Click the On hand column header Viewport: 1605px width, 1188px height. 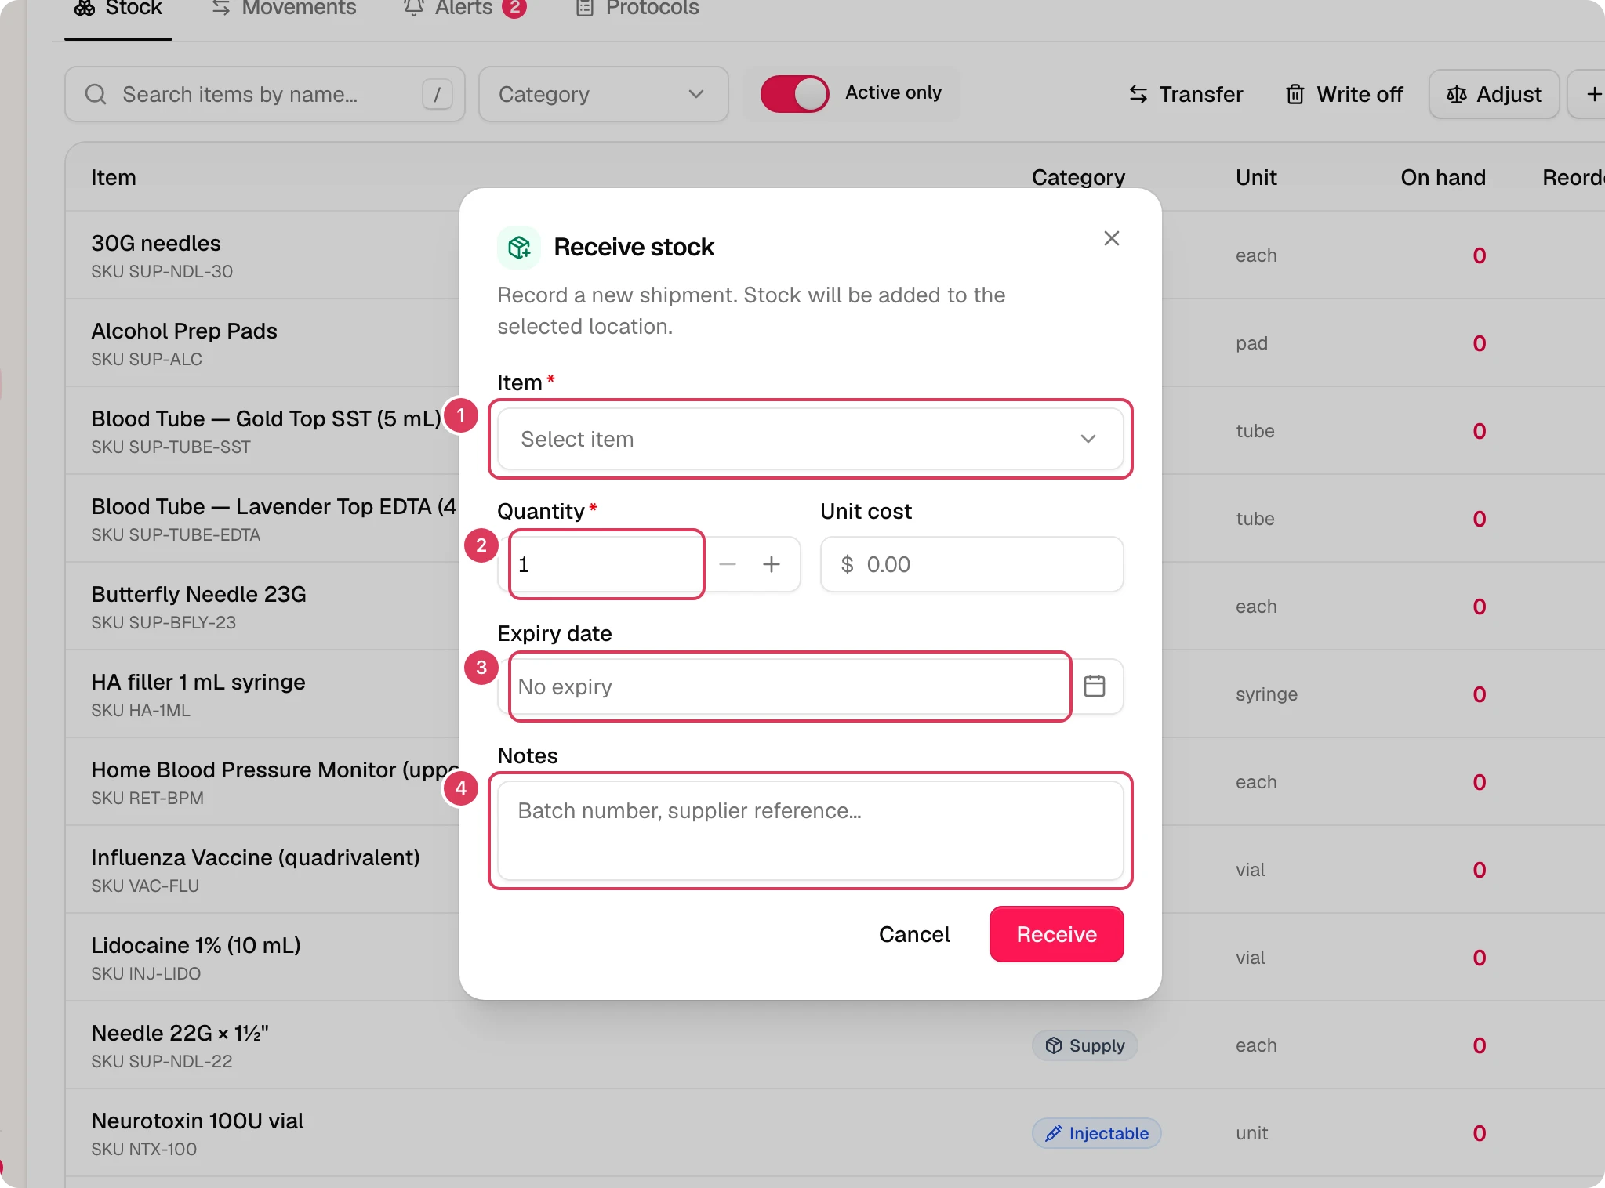pos(1443,178)
